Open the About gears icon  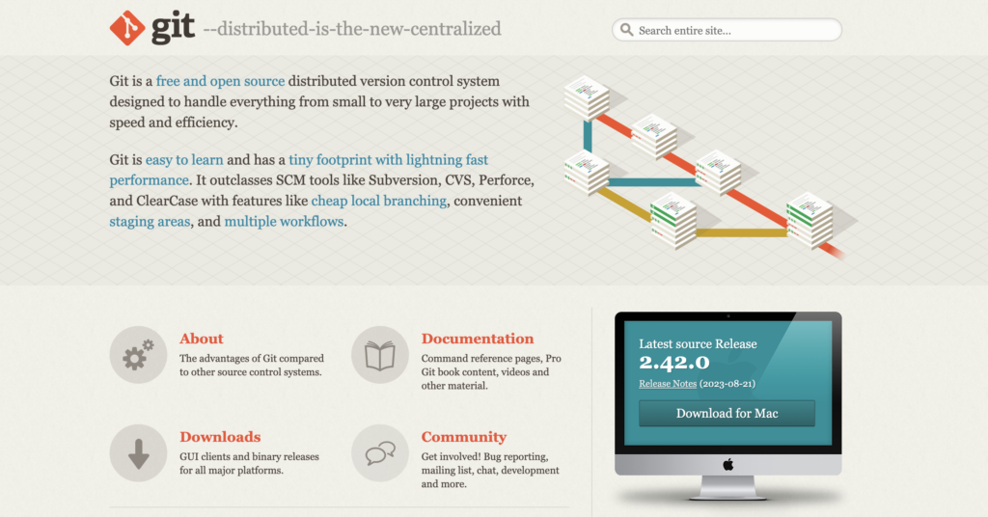tap(138, 355)
